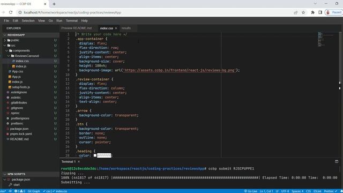The image size is (343, 193).
Task: Open the .gitignore file
Action: tap(17, 108)
